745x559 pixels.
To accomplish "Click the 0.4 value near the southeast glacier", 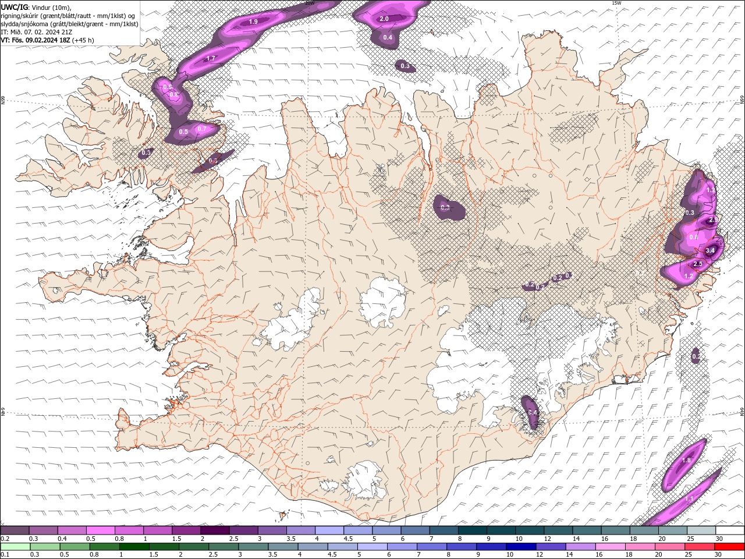I will (532, 412).
